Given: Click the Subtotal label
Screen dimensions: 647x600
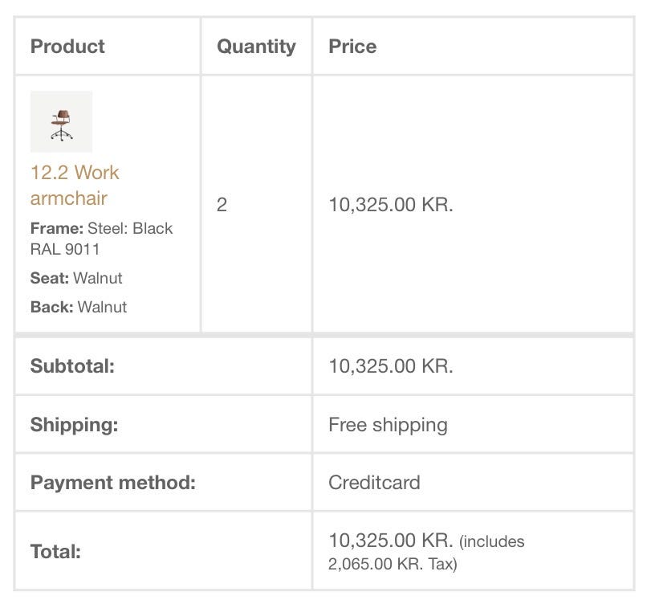Looking at the screenshot, I should pos(72,366).
